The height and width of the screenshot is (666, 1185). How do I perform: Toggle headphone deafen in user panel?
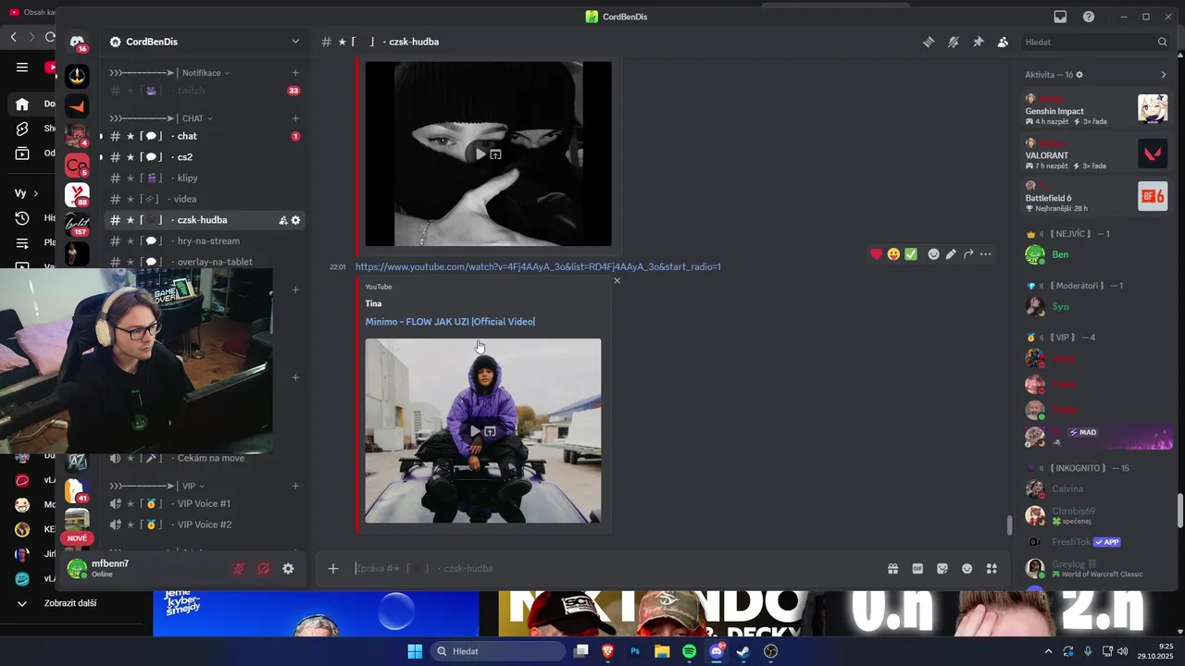pos(264,569)
